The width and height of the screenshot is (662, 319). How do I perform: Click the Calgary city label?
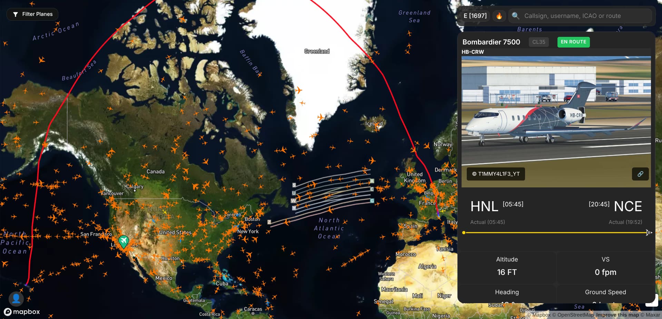[135, 186]
